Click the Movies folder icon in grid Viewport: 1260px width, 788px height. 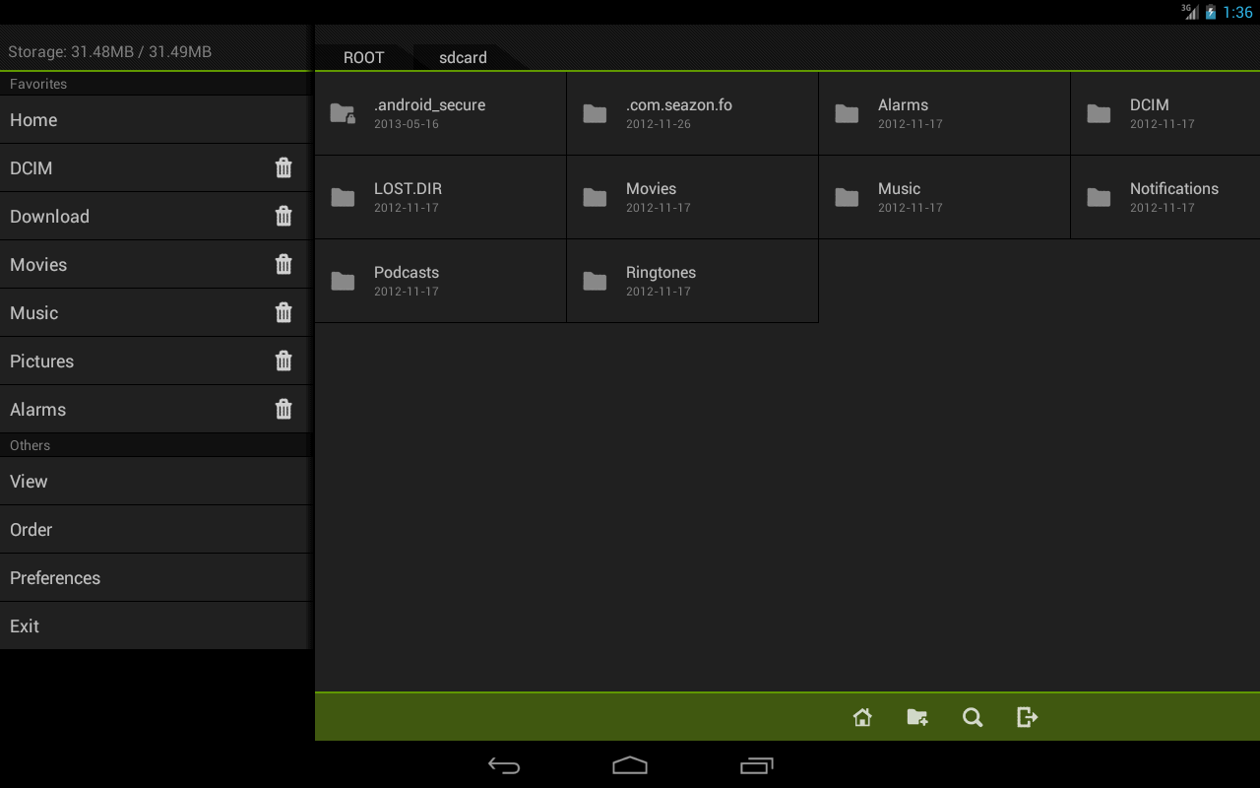tap(595, 197)
